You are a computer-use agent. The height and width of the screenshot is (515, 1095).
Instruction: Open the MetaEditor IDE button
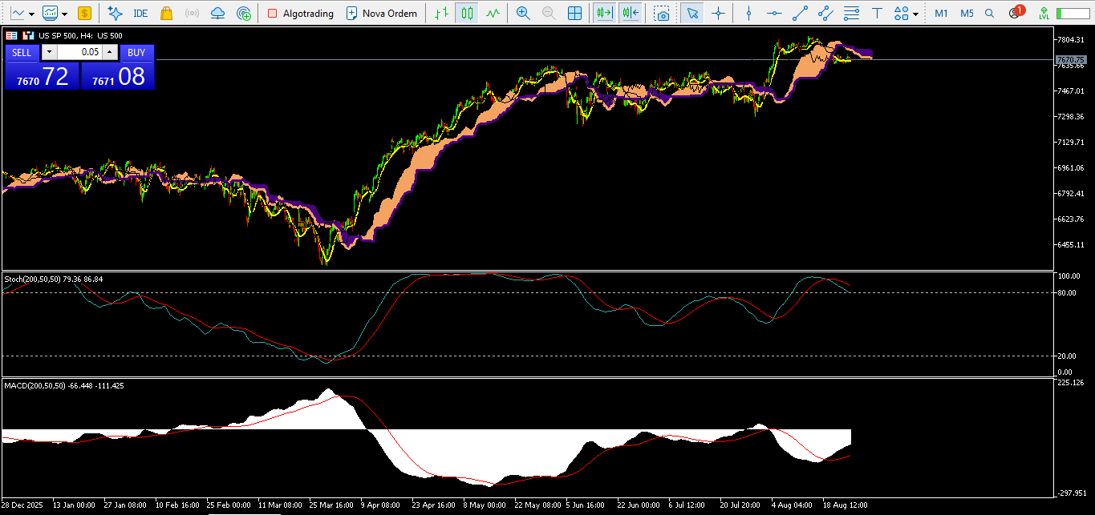pyautogui.click(x=140, y=14)
